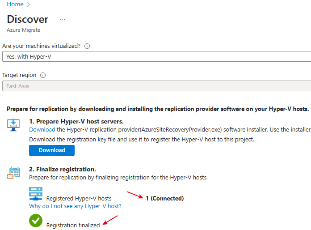Click the green Registration finalized checkmark icon

pos(36,221)
